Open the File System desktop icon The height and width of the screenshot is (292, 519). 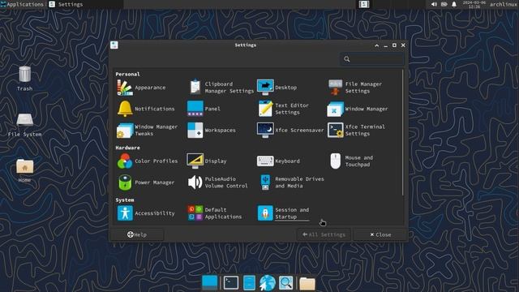pos(25,125)
